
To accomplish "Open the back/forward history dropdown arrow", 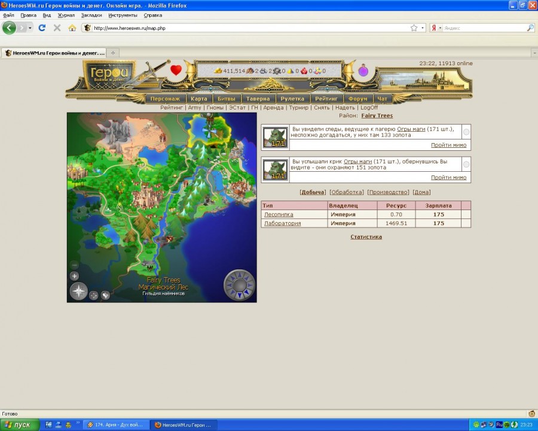I will coord(30,28).
